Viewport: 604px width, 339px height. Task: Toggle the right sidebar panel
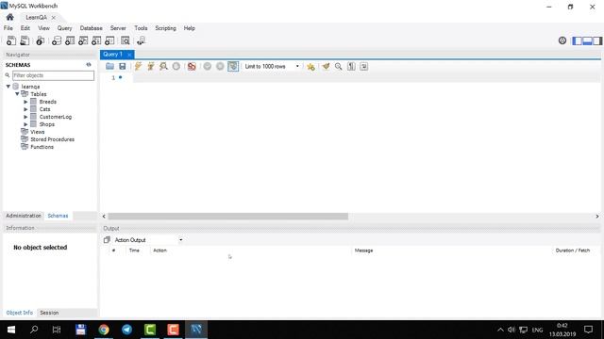(x=597, y=40)
